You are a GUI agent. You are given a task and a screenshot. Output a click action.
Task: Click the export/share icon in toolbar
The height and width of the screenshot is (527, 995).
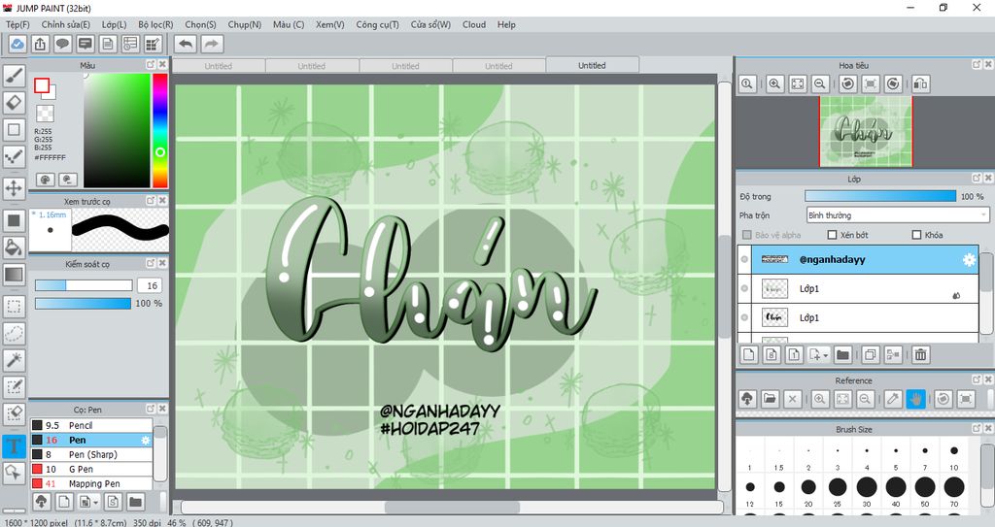[x=40, y=44]
